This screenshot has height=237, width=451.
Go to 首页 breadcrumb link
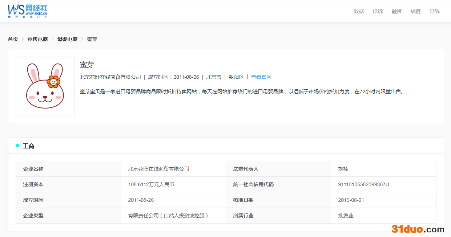point(13,39)
